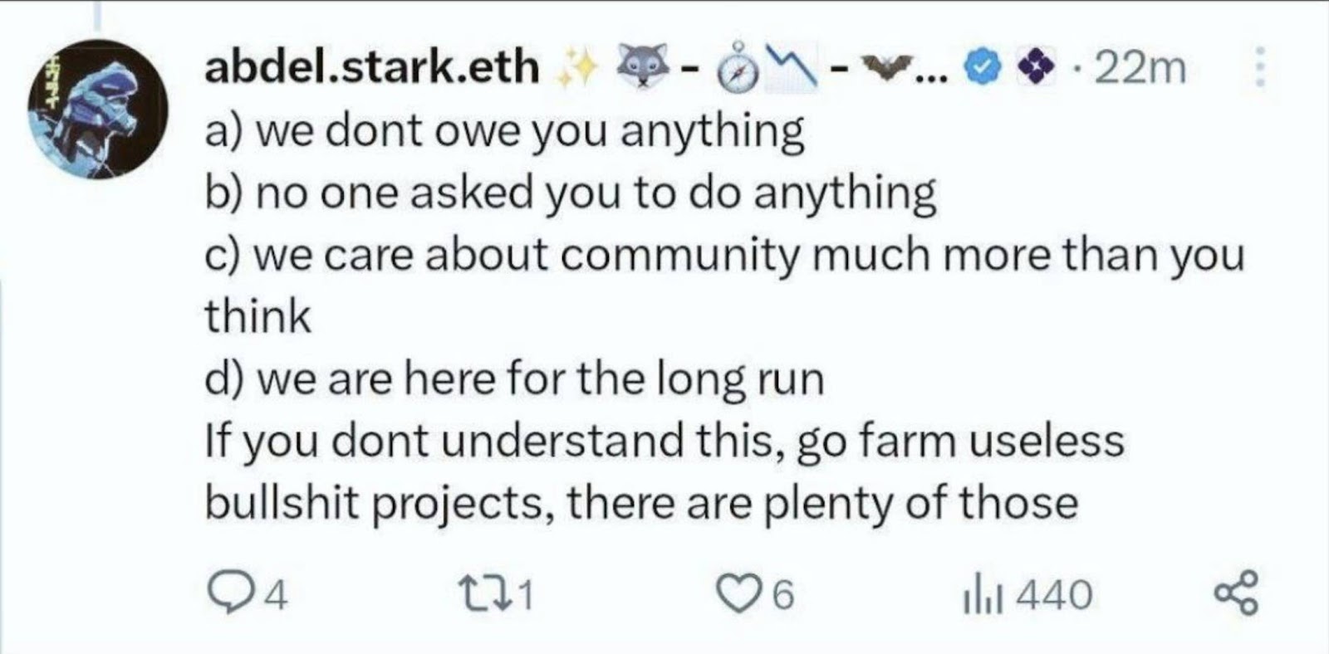The image size is (1329, 654).
Task: Click the 440 views count
Action: (1054, 595)
